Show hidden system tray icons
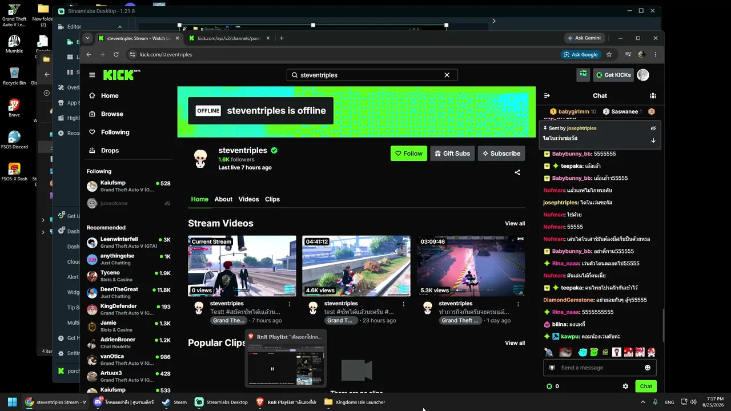Viewport: 731px width, 411px height. coord(643,402)
